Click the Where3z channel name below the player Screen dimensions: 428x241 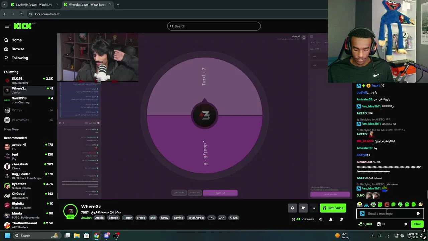[91, 207]
